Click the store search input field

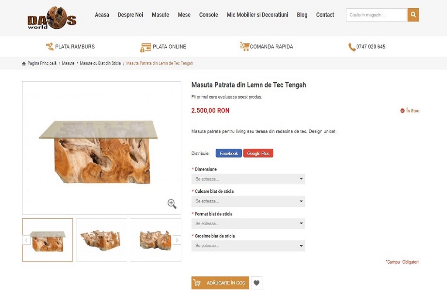point(377,15)
